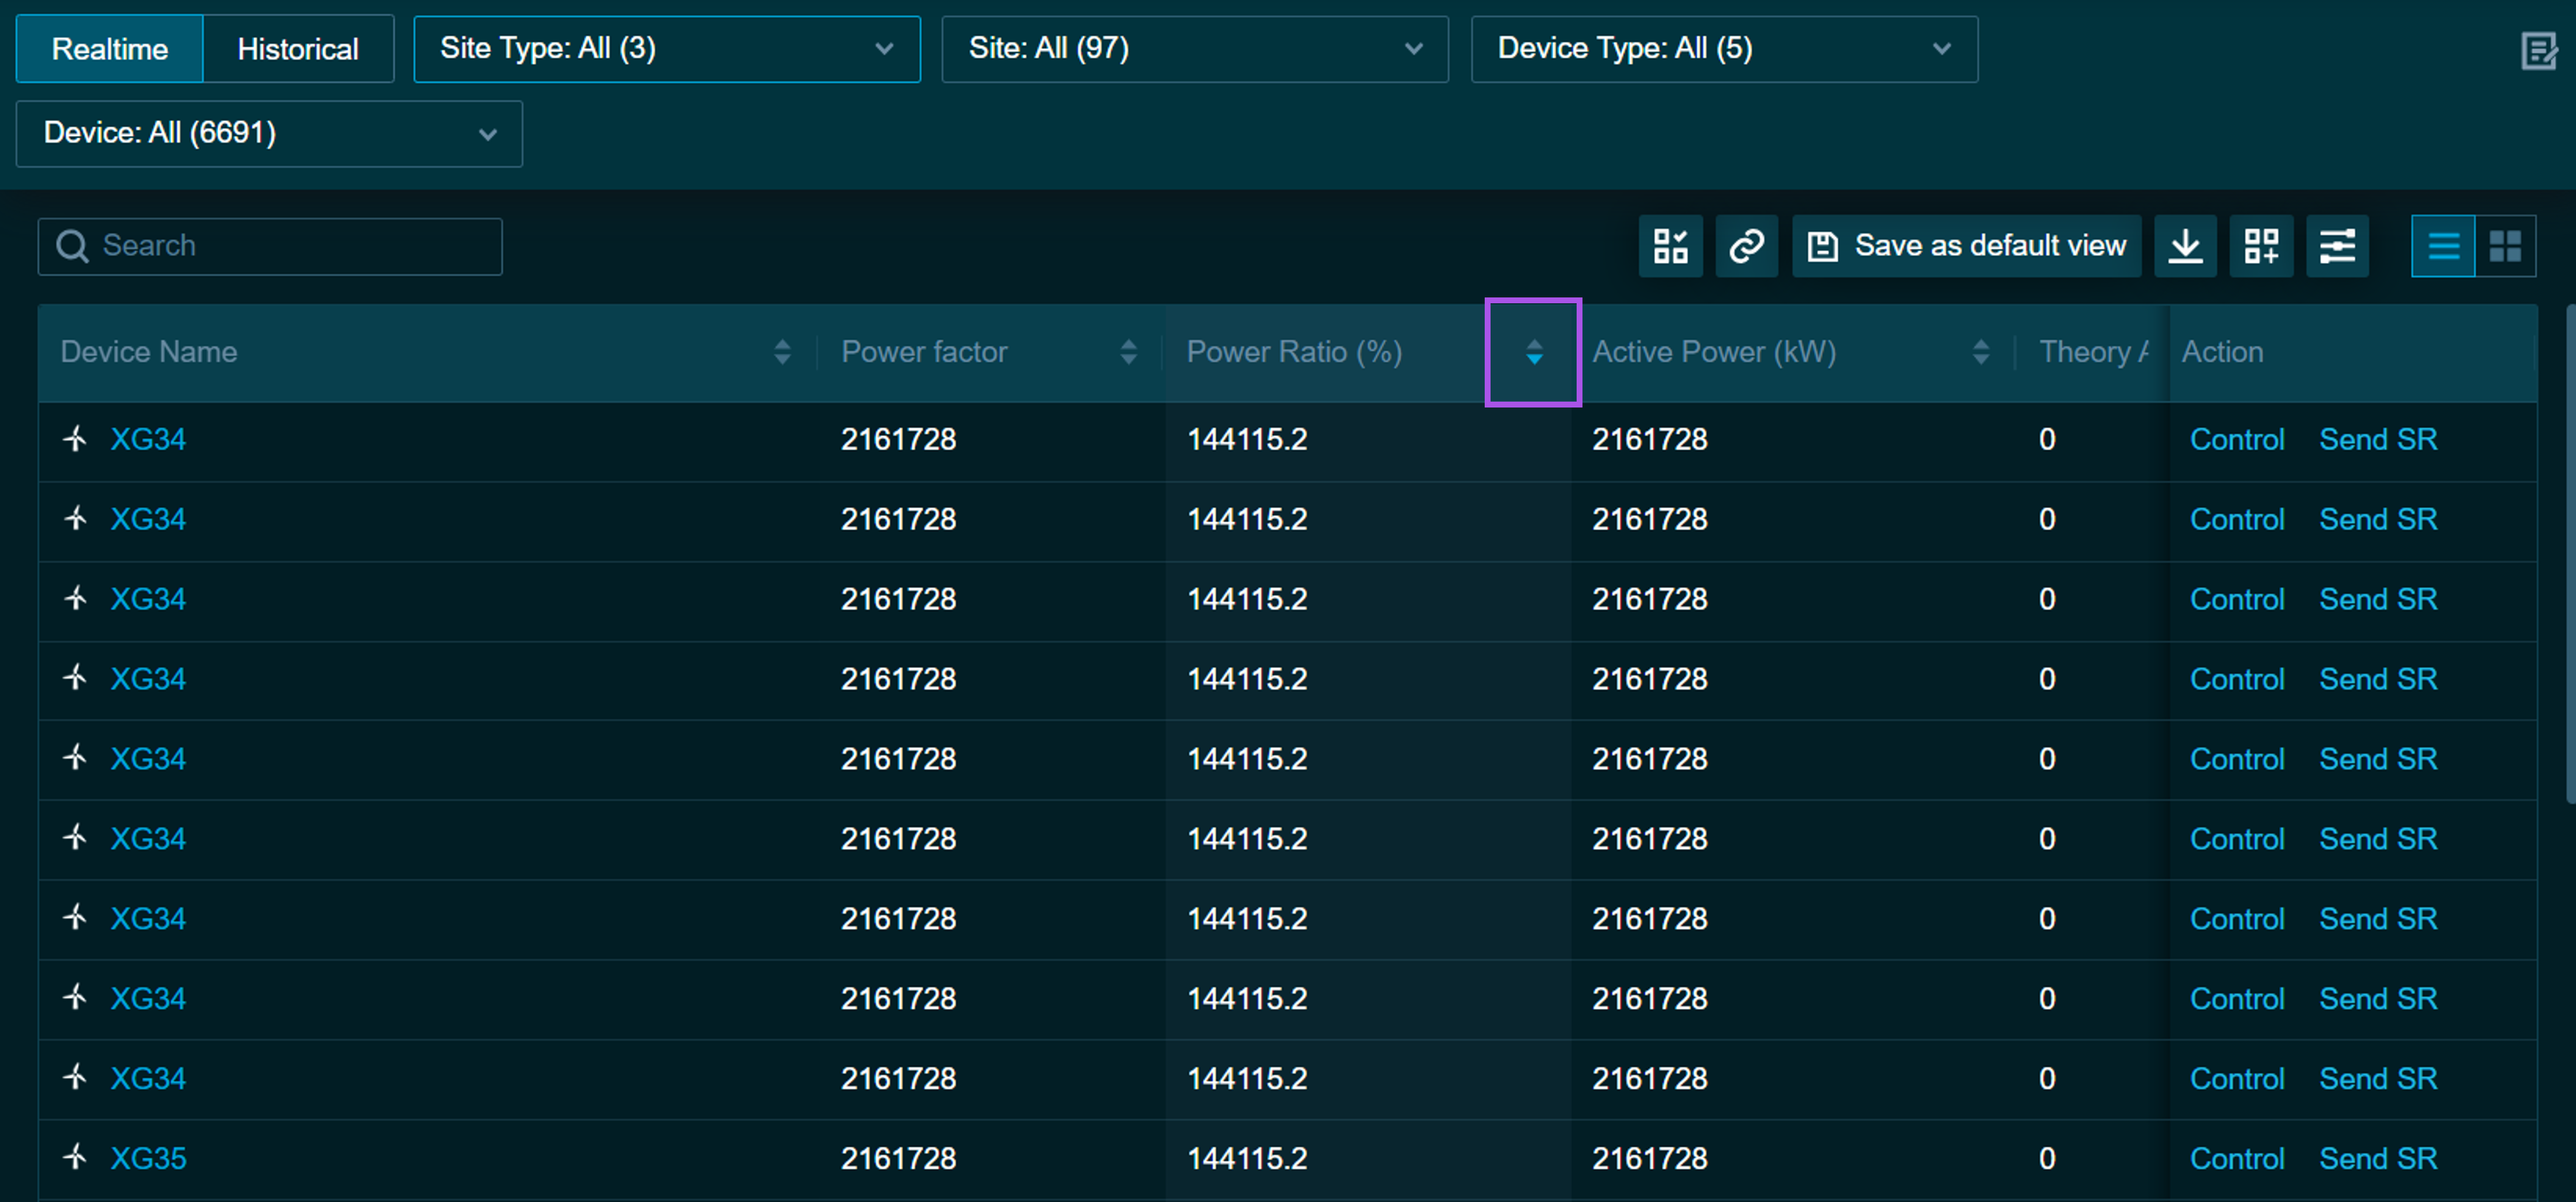Viewport: 2576px width, 1202px height.
Task: Switch to the Historical tab
Action: click(298, 49)
